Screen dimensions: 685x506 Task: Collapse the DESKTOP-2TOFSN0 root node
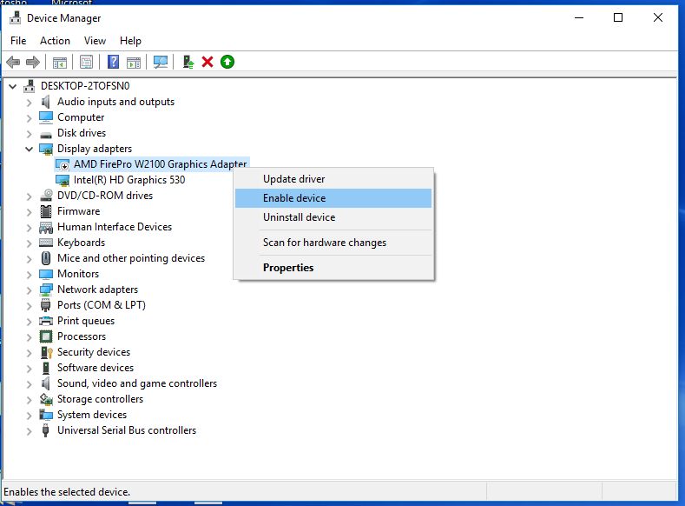point(13,87)
